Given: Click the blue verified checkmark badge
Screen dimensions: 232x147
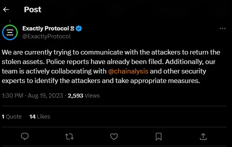Looking at the screenshot, I should click(79, 28).
